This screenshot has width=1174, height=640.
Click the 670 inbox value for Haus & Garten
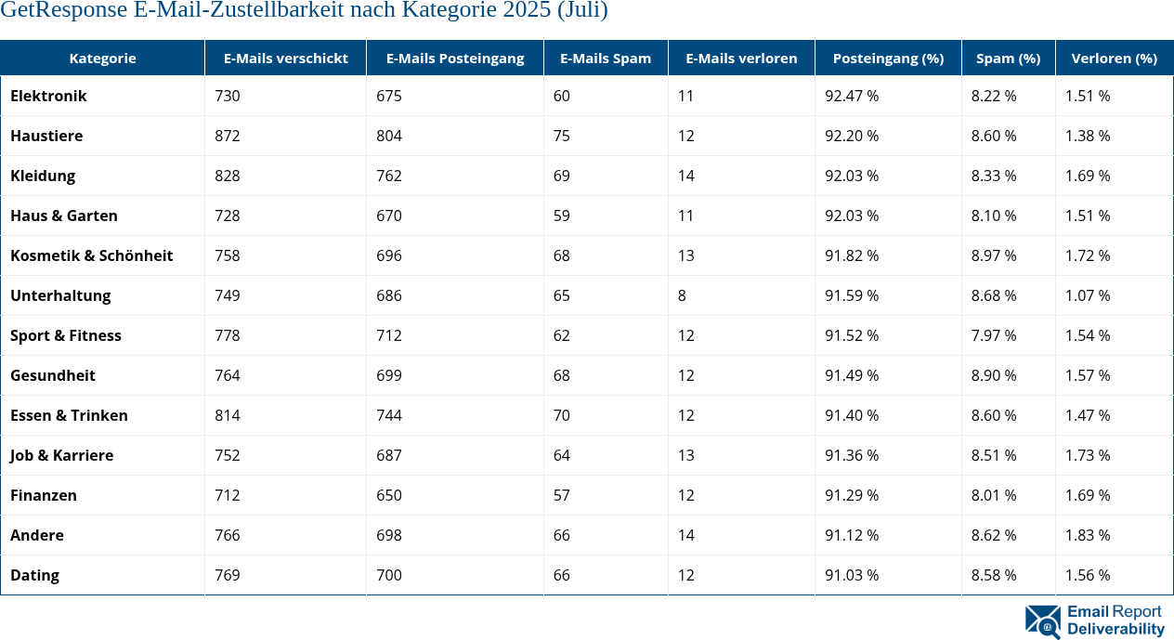tap(389, 216)
